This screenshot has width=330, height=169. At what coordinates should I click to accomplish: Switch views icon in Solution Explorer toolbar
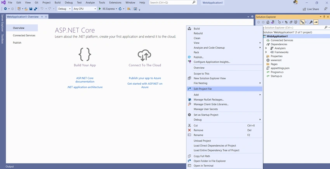273,22
